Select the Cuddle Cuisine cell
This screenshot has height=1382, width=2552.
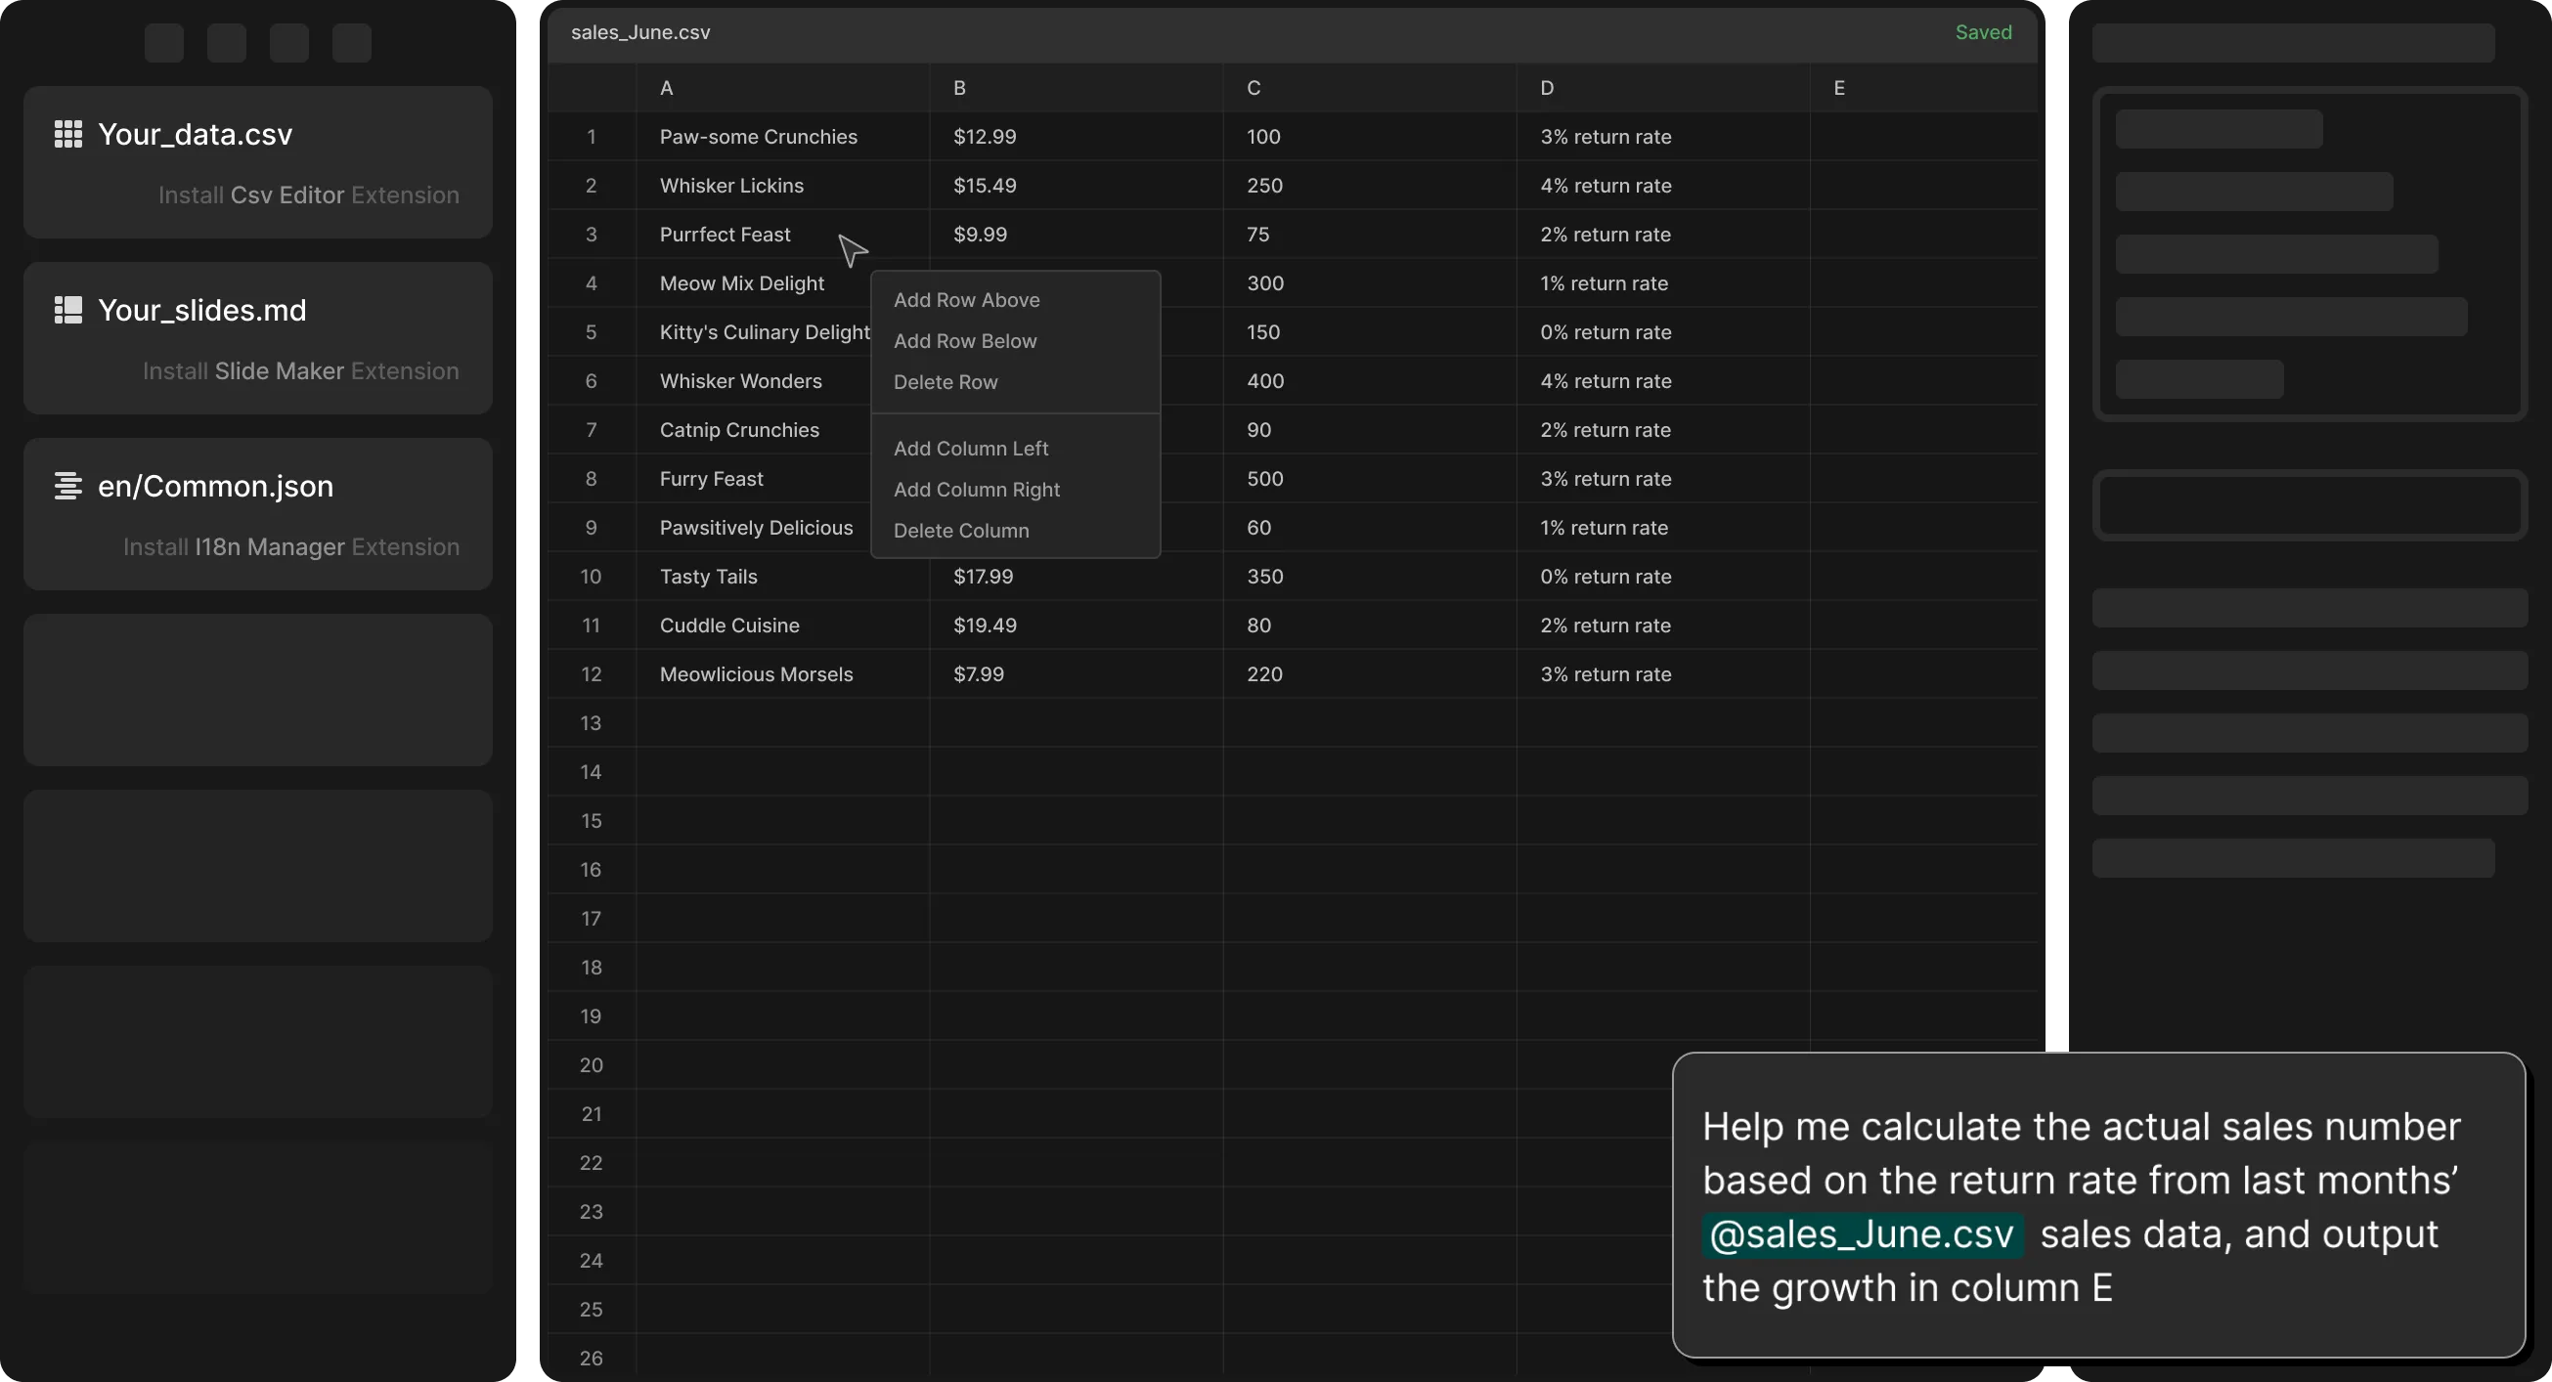click(x=781, y=625)
